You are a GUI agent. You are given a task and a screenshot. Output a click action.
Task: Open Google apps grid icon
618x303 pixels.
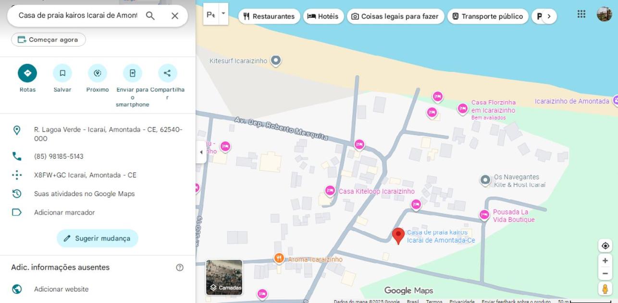pyautogui.click(x=581, y=14)
